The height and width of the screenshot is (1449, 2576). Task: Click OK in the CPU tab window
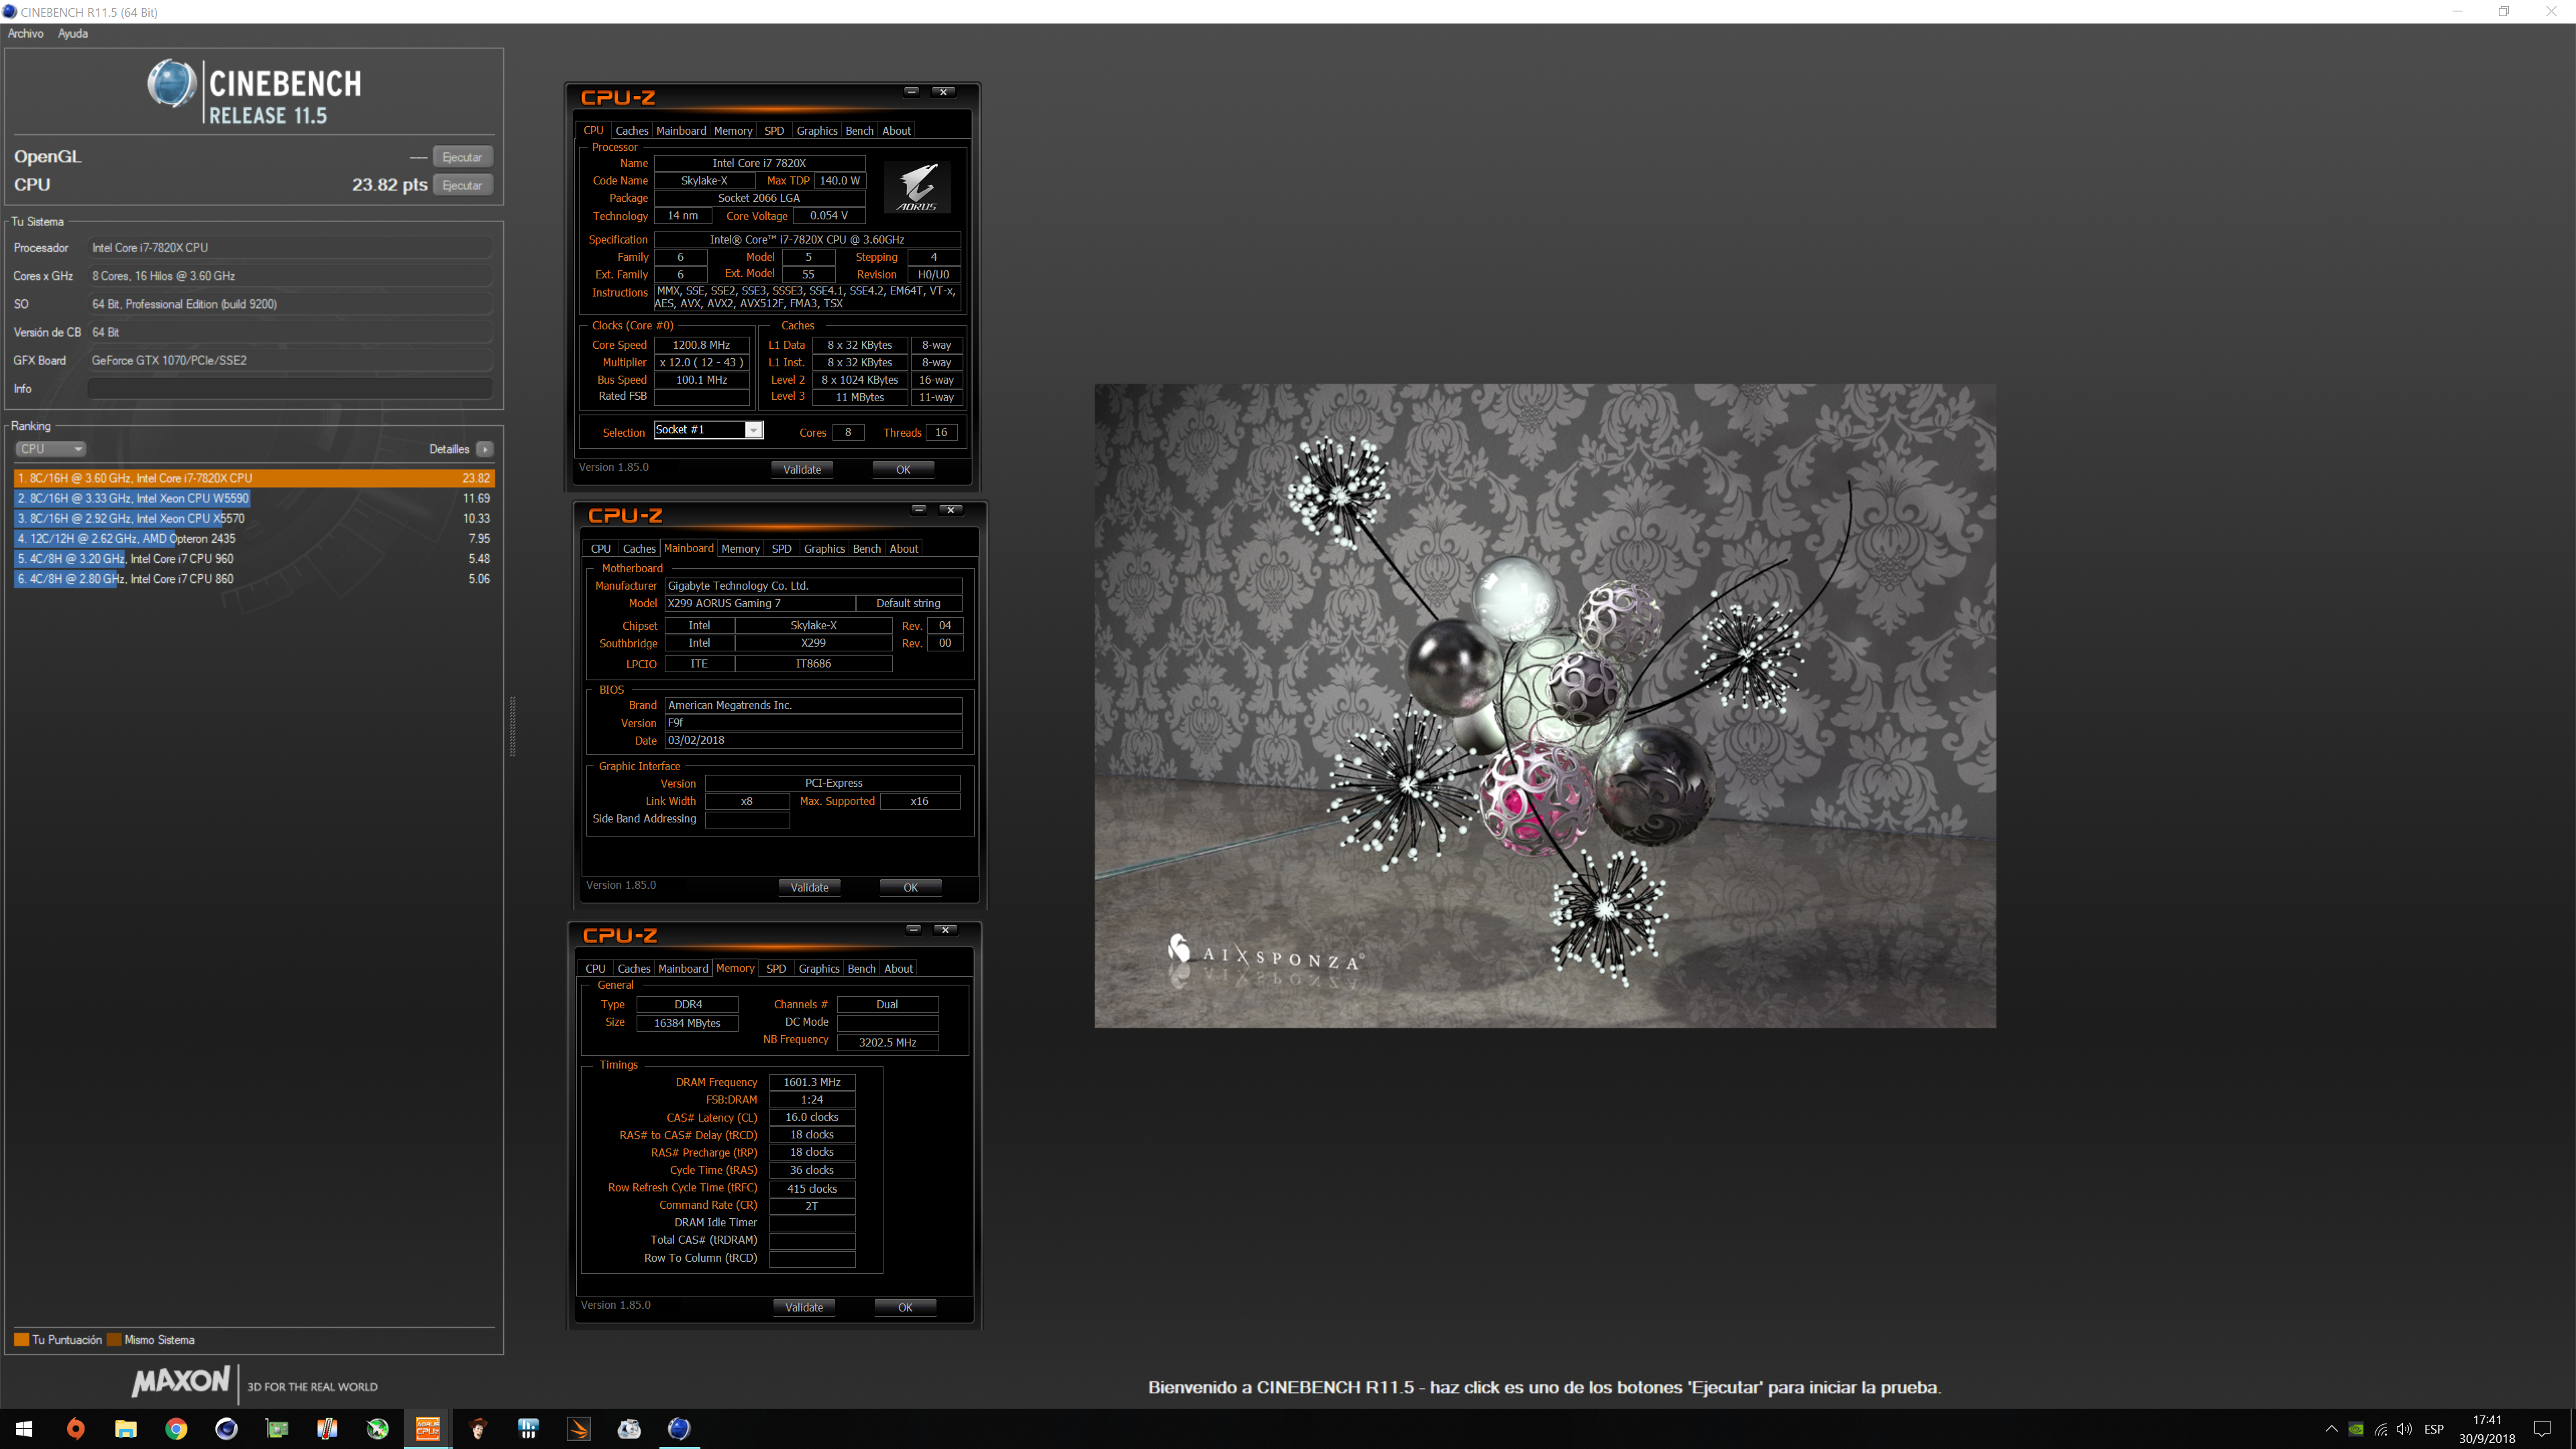(903, 469)
